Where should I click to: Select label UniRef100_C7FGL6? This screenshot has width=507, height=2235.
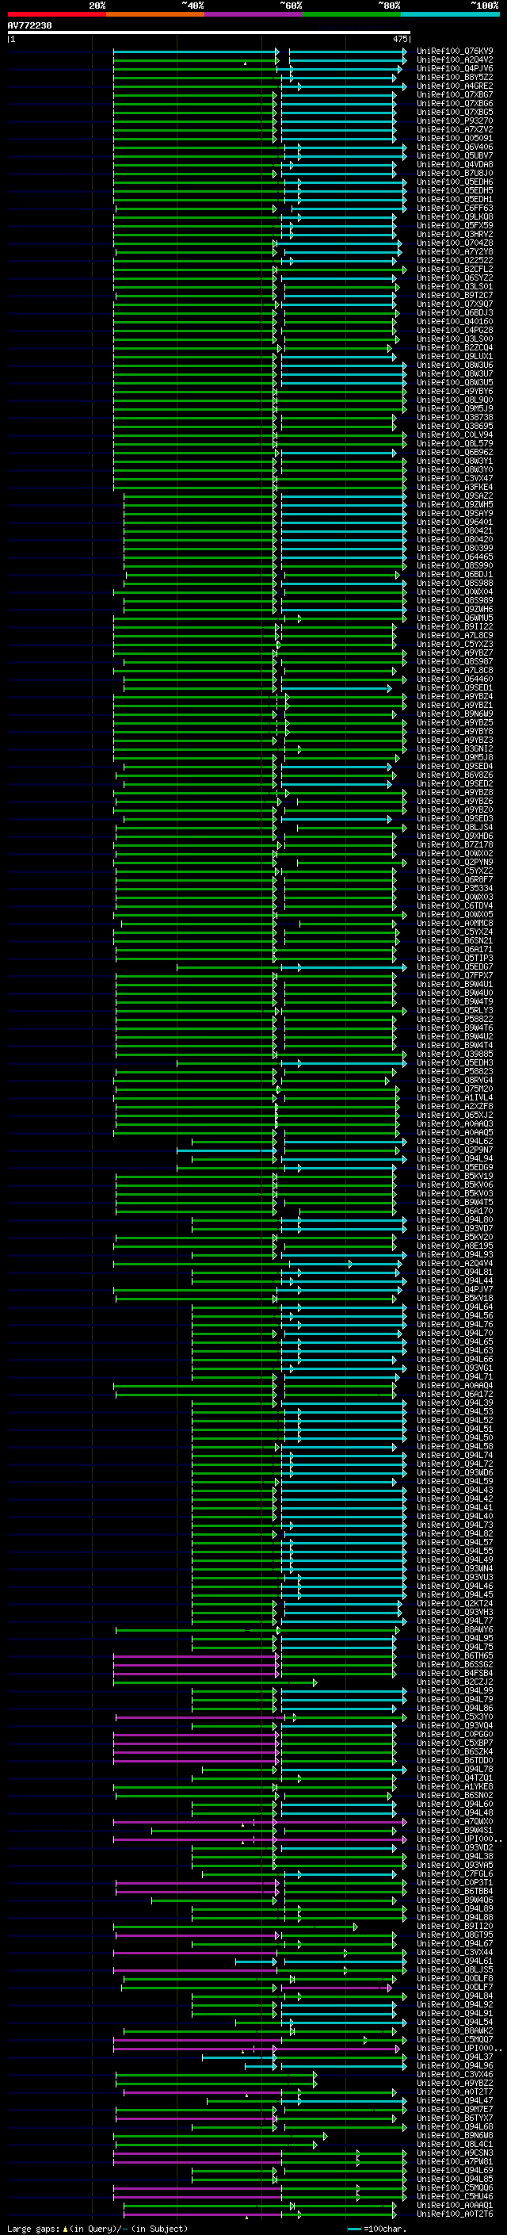(455, 1874)
